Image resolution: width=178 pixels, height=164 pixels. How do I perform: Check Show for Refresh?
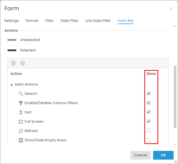[x=149, y=131]
